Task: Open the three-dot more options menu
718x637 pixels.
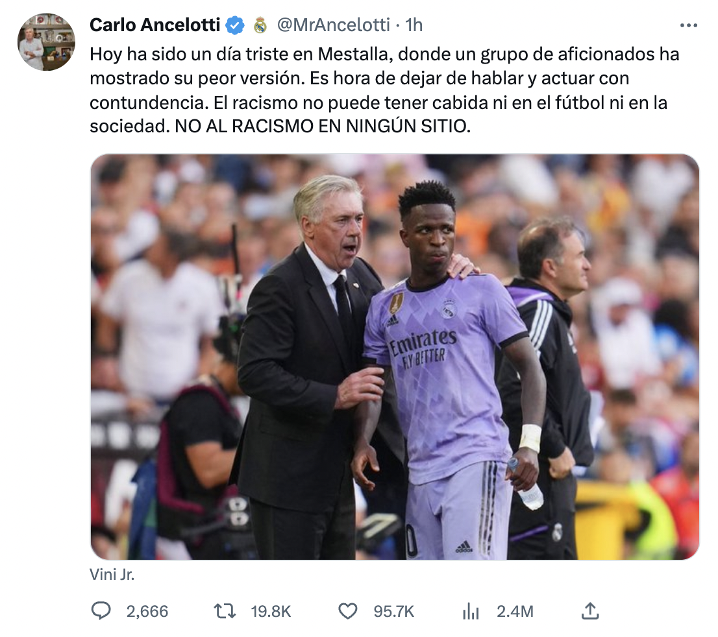Action: (688, 25)
